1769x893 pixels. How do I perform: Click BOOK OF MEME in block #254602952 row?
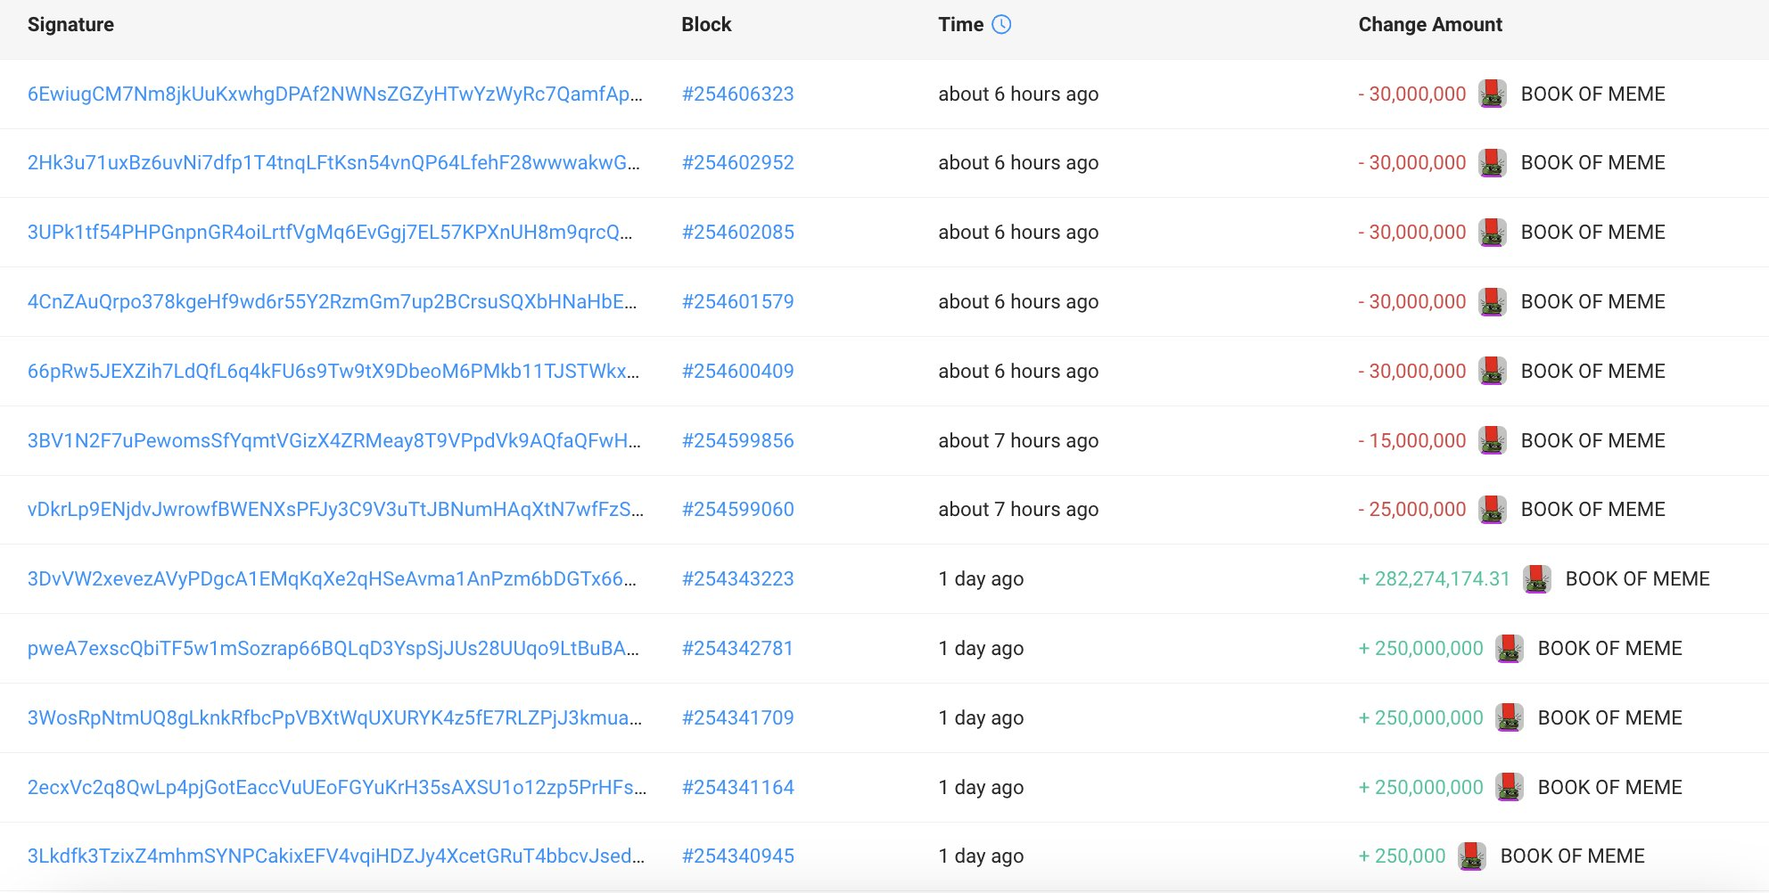point(1593,163)
